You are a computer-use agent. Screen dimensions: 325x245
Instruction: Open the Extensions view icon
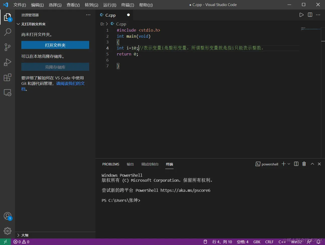[x=8, y=77]
